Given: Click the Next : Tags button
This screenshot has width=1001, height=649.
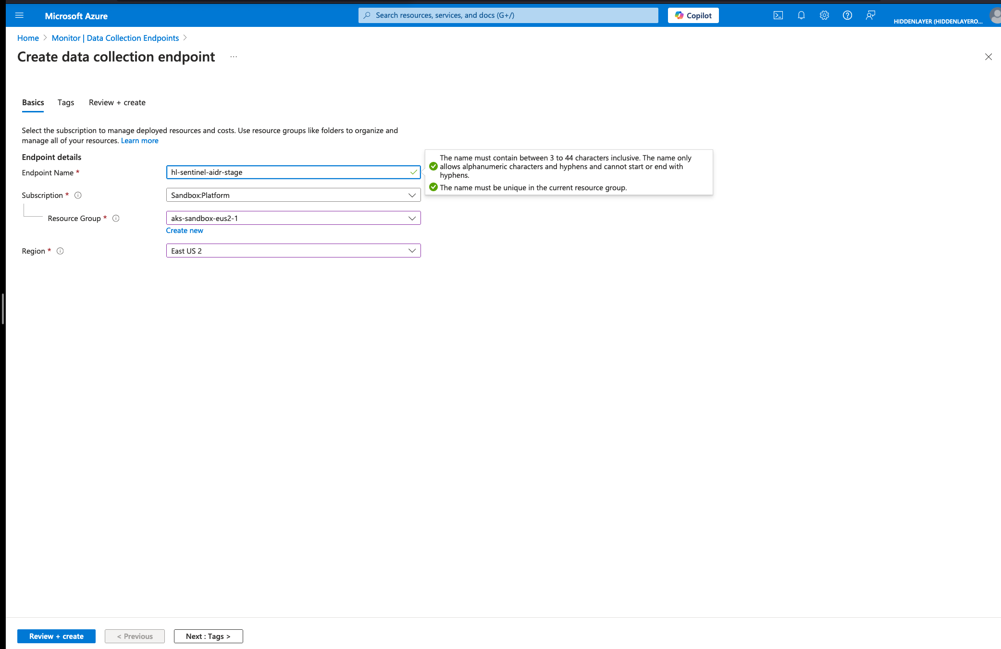Looking at the screenshot, I should click(208, 636).
